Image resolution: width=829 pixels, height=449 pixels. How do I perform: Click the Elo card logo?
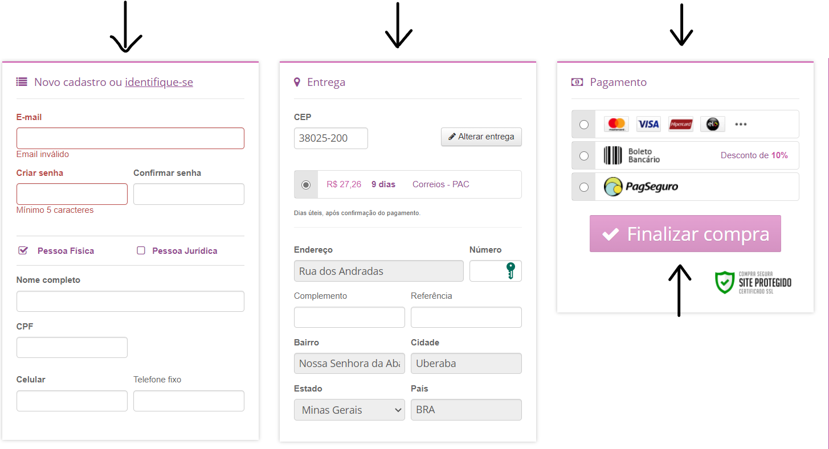point(712,124)
